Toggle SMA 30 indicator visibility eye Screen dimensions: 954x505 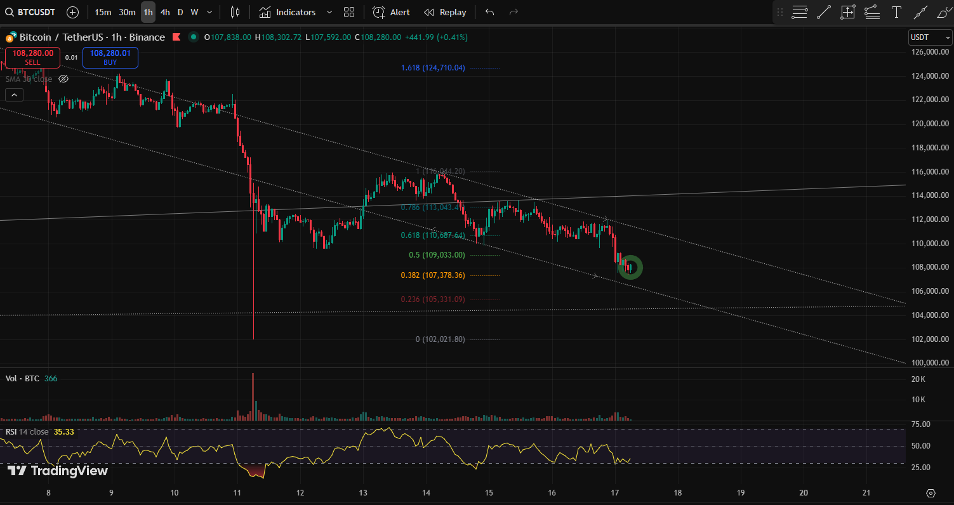coord(63,79)
